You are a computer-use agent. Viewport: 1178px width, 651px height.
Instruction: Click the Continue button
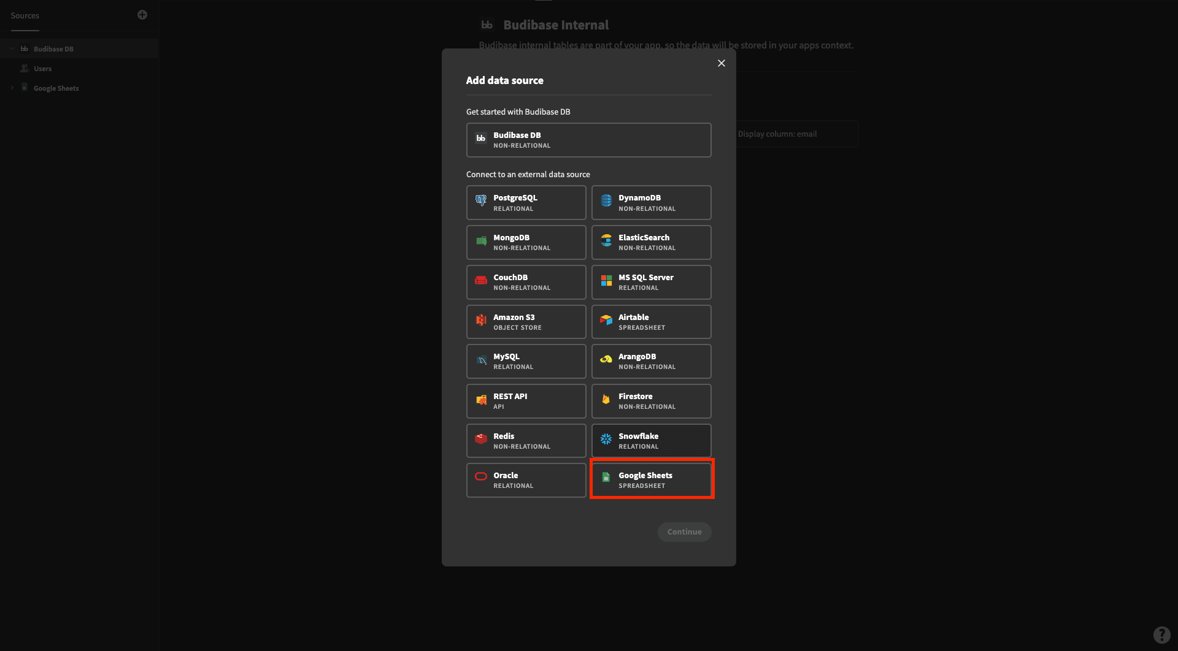685,531
